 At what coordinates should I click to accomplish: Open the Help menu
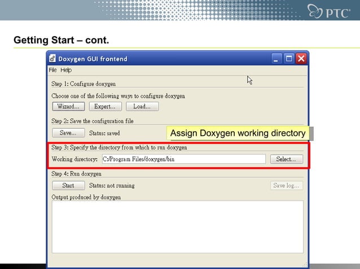coord(66,70)
